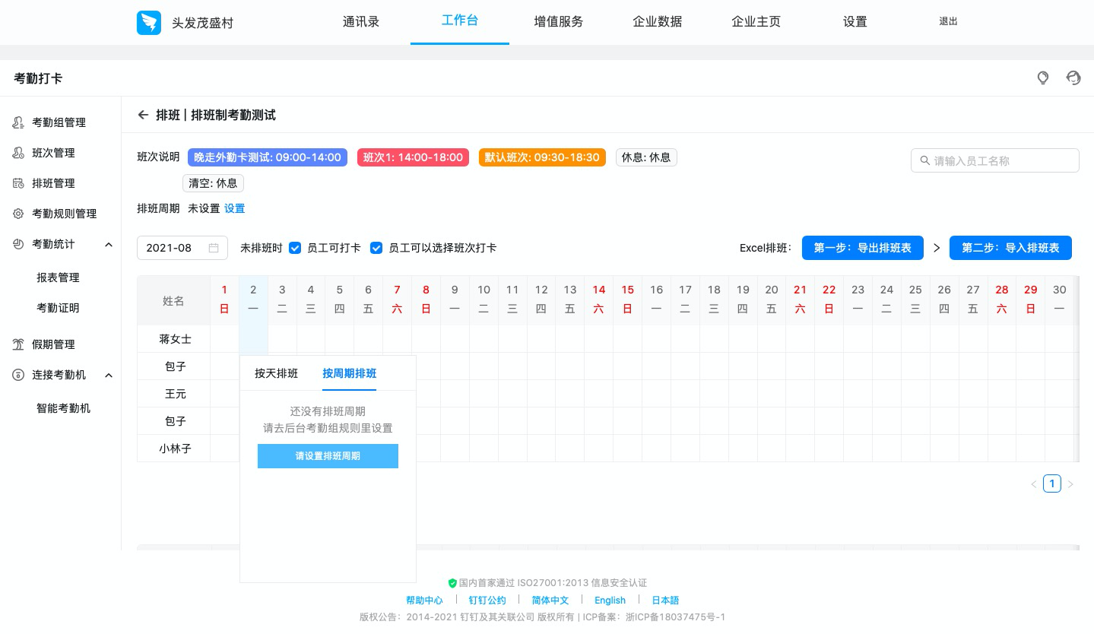This screenshot has height=634, width=1094.
Task: Switch to the 按天排班 tab
Action: pyautogui.click(x=276, y=373)
